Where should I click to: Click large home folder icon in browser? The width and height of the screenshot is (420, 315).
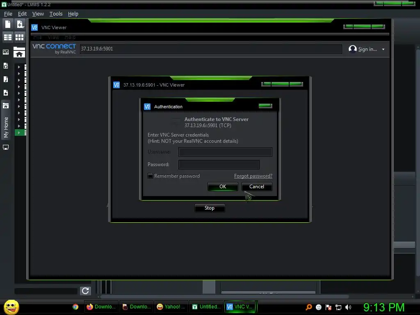19,52
